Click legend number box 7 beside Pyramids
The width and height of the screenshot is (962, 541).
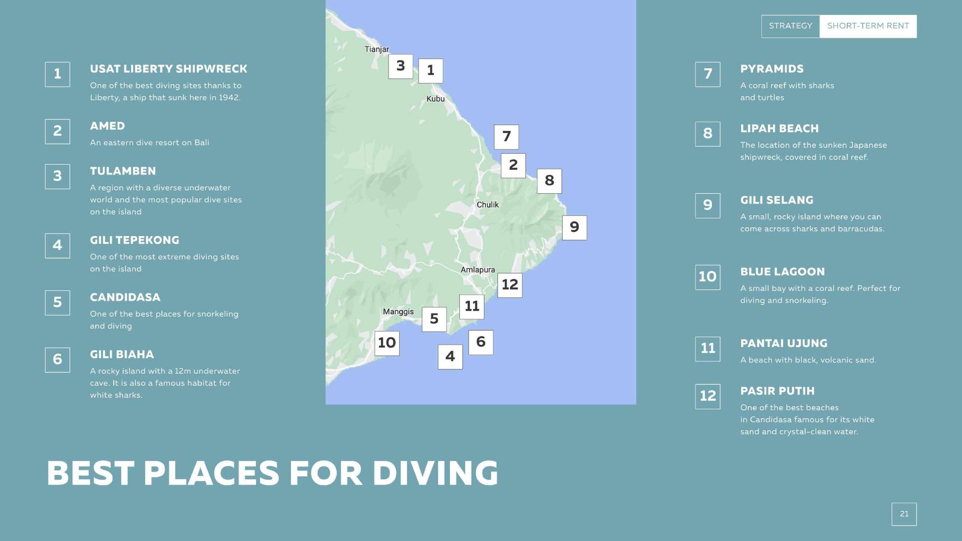click(708, 74)
